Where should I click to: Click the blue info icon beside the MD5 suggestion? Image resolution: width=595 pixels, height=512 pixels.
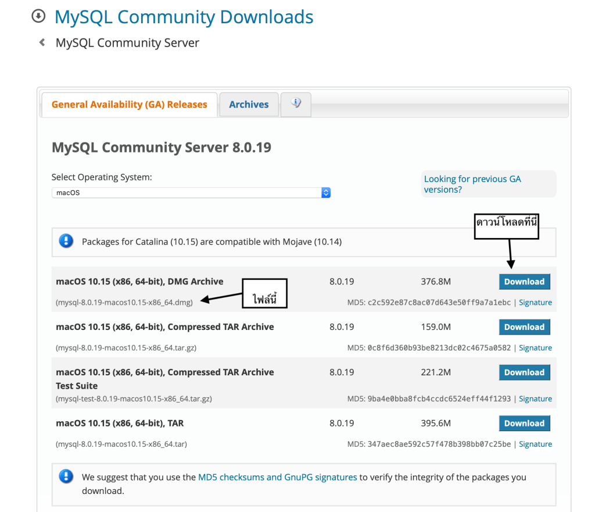pos(66,477)
